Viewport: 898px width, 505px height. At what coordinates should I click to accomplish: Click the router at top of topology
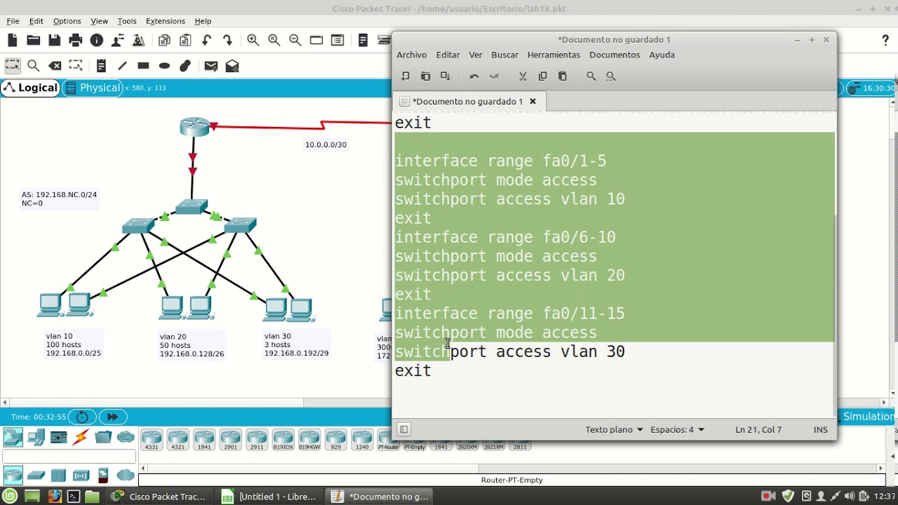tap(194, 127)
